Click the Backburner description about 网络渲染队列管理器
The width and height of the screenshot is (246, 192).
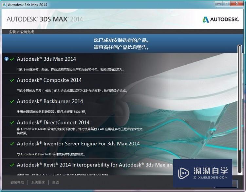pyautogui.click(x=52, y=112)
